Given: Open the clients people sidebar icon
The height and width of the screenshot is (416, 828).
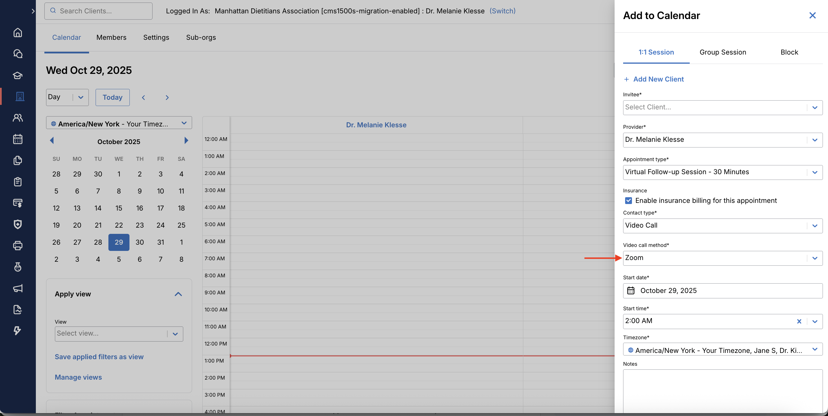Looking at the screenshot, I should click(18, 118).
